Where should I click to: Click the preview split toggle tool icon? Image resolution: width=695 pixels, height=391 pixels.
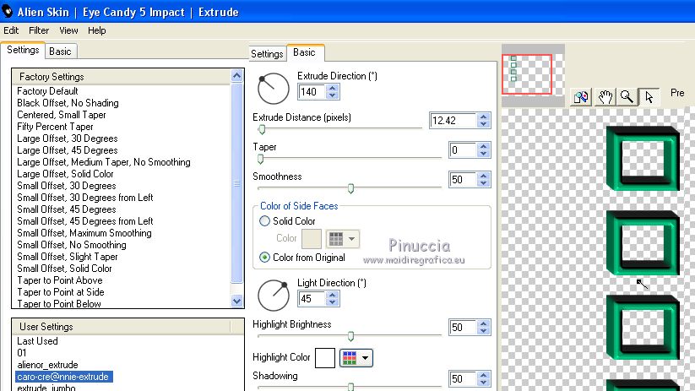click(x=580, y=96)
